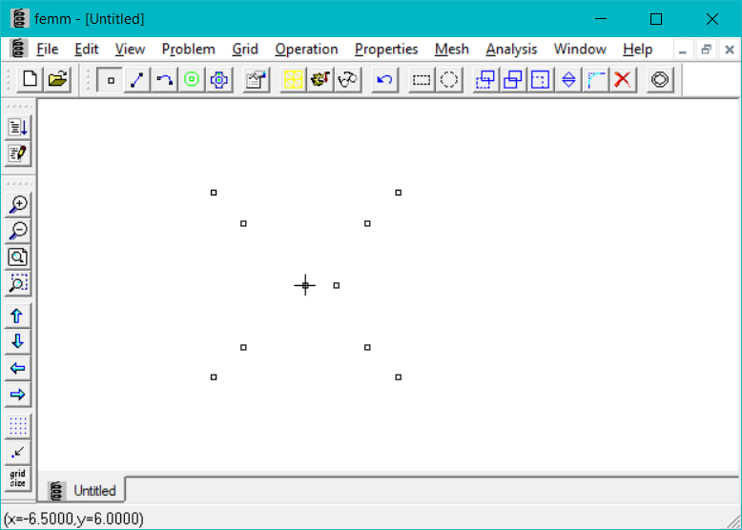Image resolution: width=742 pixels, height=530 pixels.
Task: Pan view right with the right arrow
Action: 18,395
